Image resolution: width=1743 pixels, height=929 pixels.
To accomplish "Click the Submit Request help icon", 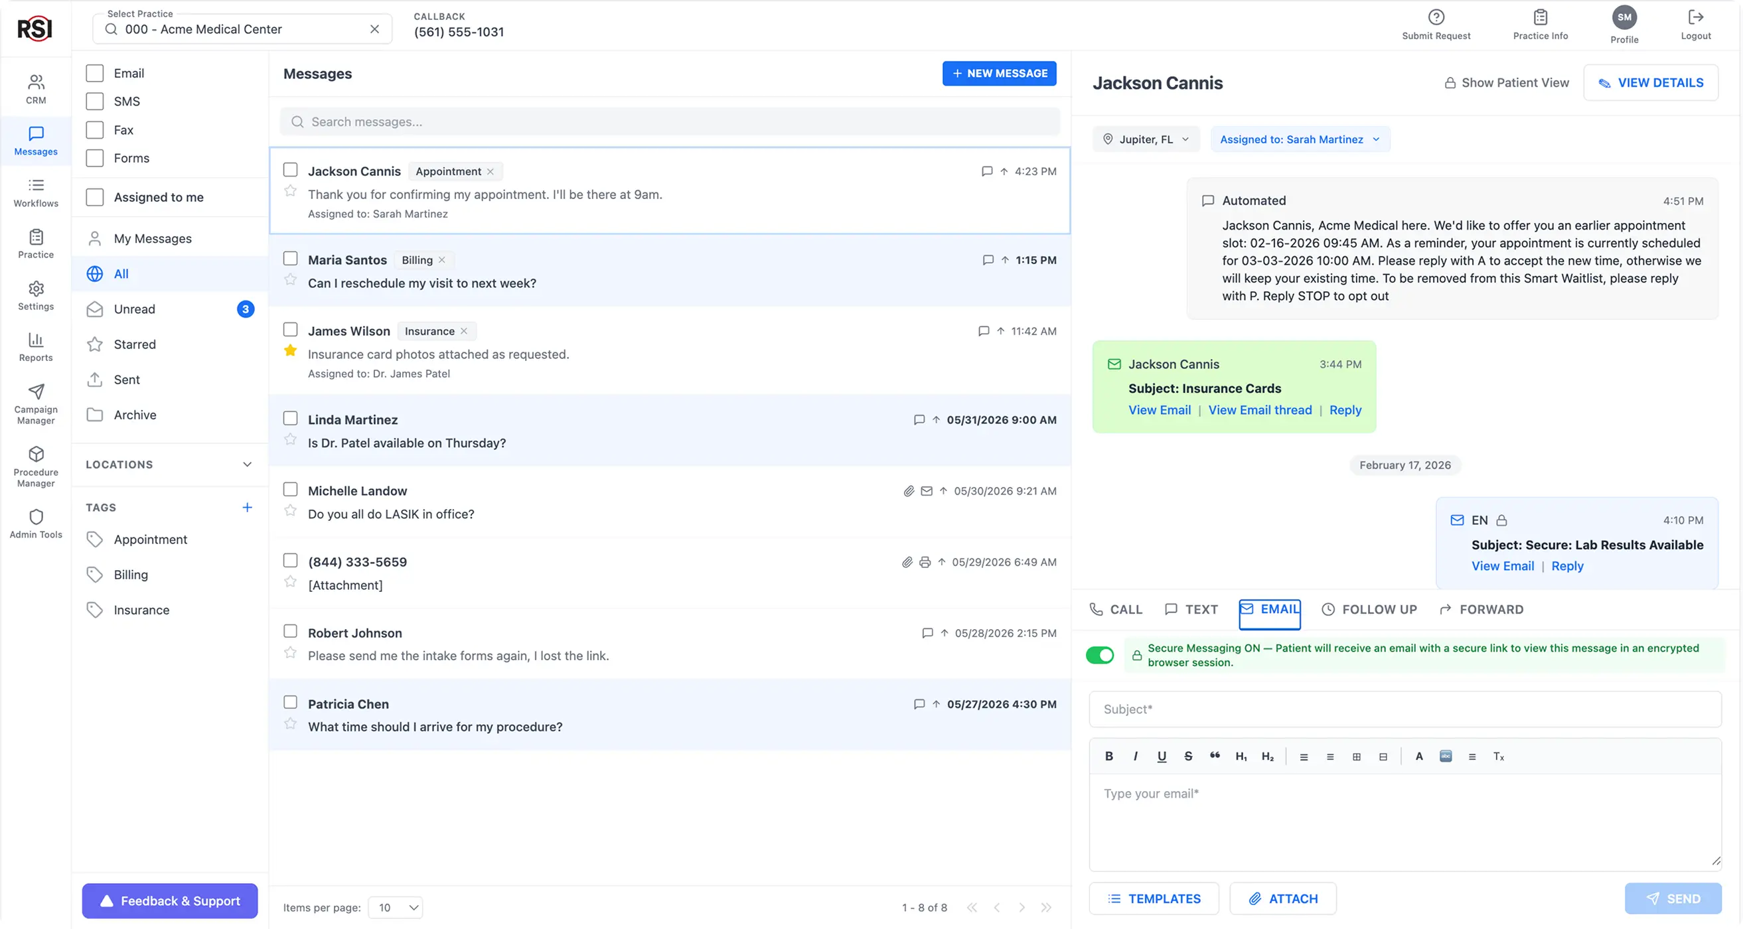I will click(x=1436, y=25).
